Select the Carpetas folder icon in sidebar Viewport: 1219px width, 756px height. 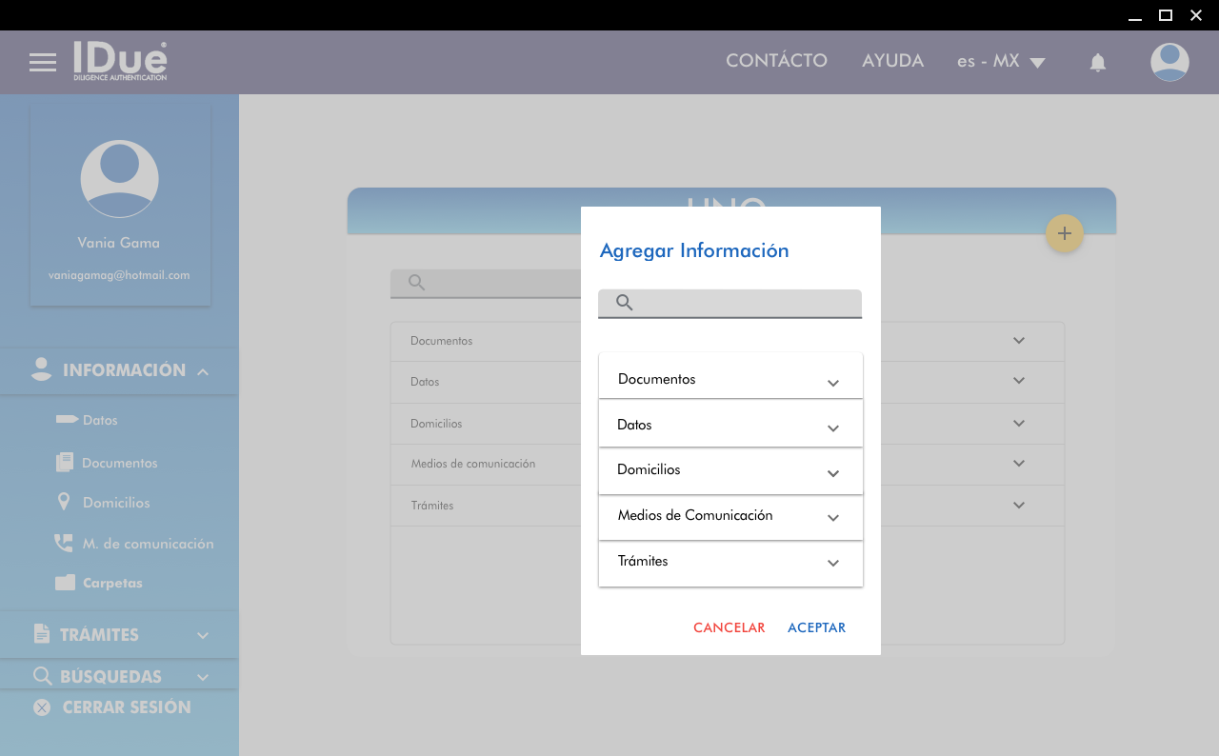point(65,583)
